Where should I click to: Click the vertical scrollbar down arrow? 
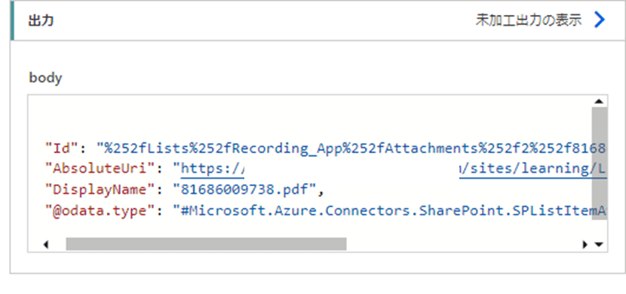click(x=598, y=244)
